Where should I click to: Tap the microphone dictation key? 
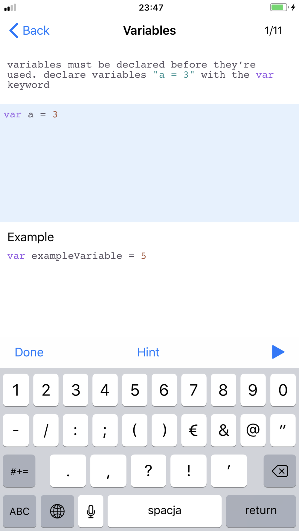point(91,511)
